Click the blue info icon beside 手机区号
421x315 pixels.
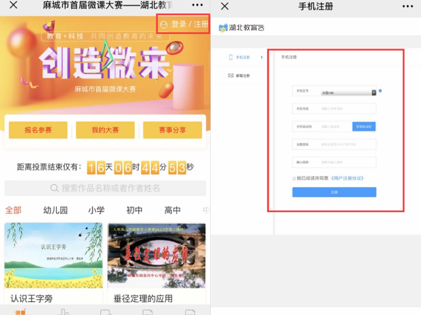pos(380,91)
